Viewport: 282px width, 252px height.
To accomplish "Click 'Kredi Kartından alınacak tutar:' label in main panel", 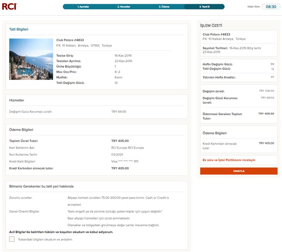I will [31, 168].
